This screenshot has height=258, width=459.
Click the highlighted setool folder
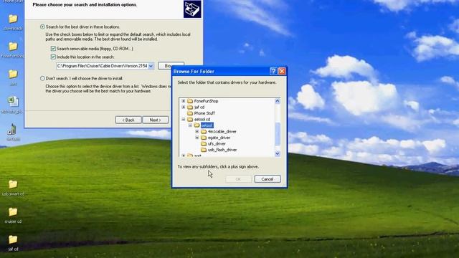tap(207, 125)
